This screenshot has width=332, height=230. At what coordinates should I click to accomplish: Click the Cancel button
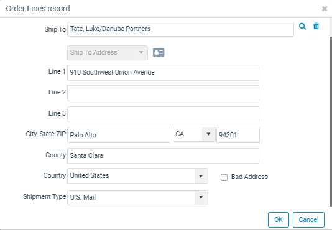(x=308, y=219)
